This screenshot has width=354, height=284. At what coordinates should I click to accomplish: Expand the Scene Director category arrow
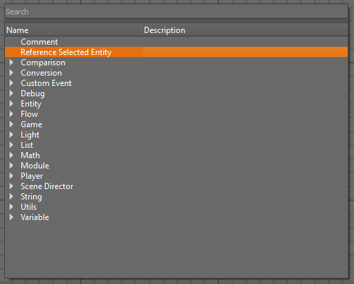[11, 186]
